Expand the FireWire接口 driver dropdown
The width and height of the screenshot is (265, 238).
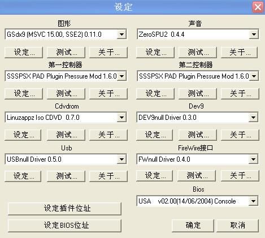[198, 159]
